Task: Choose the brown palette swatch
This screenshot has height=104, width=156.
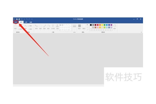Action: click(x=95, y=27)
